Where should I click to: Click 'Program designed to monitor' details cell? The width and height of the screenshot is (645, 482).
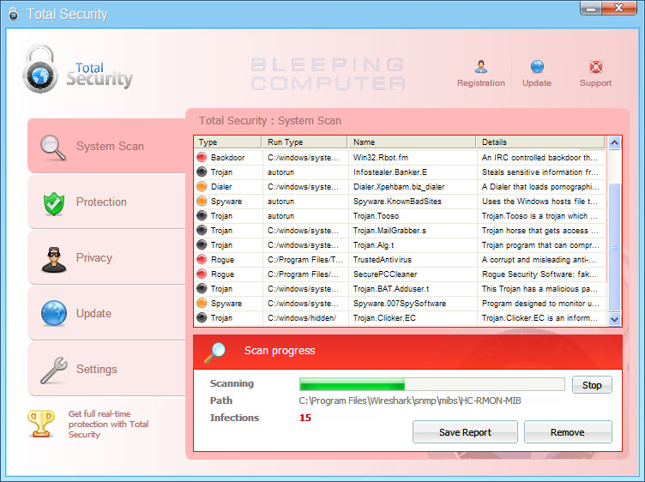tap(540, 304)
